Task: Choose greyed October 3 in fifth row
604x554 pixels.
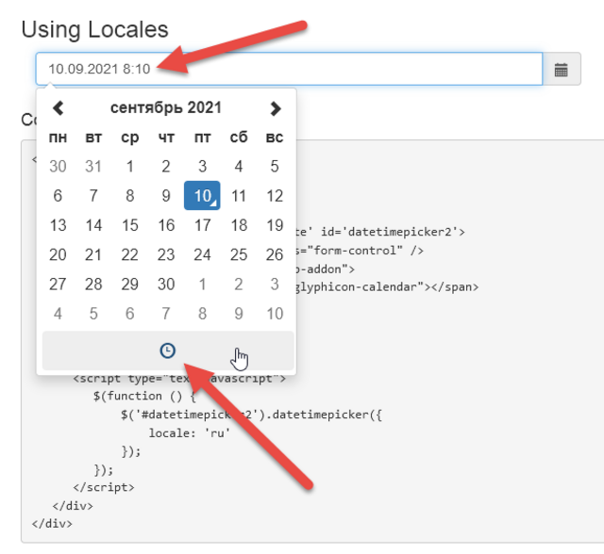Action: pos(275,285)
